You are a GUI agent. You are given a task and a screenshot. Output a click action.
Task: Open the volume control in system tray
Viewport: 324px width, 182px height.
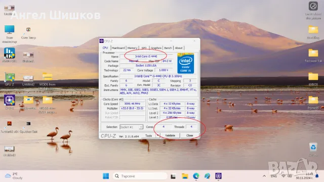pyautogui.click(x=290, y=176)
